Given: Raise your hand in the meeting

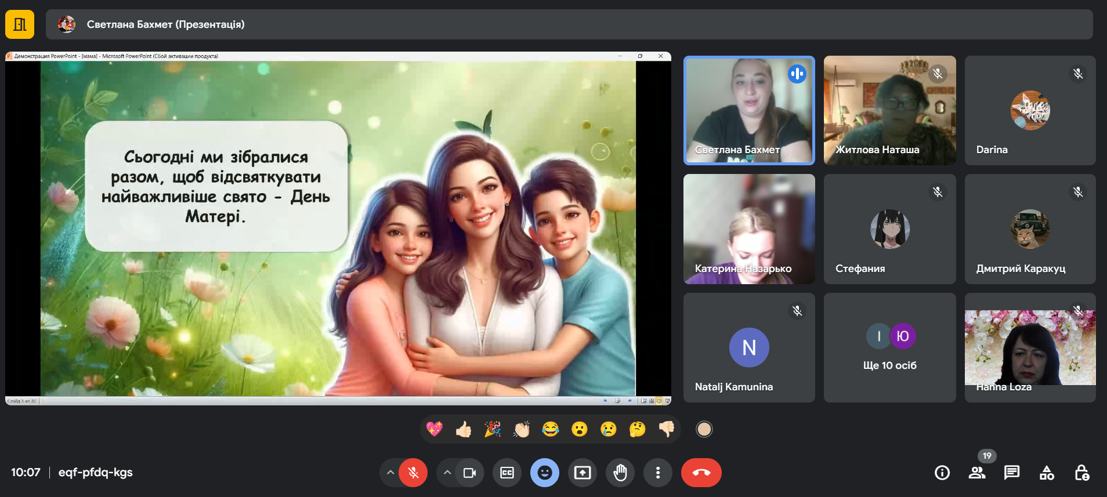Looking at the screenshot, I should 620,473.
